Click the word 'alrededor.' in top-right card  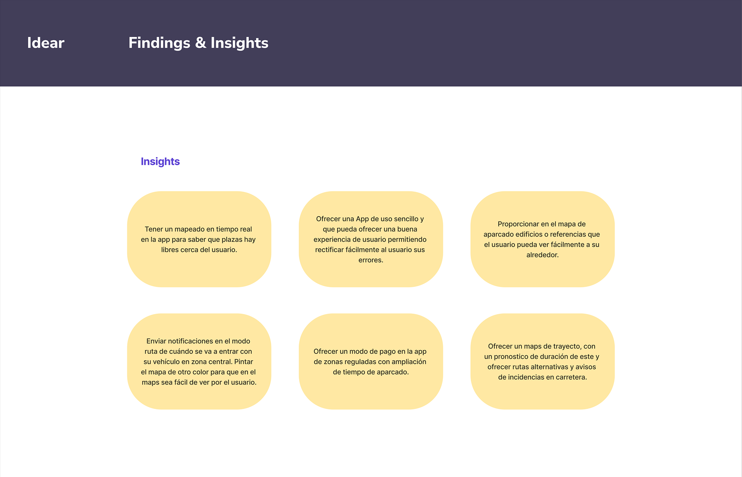(x=542, y=255)
